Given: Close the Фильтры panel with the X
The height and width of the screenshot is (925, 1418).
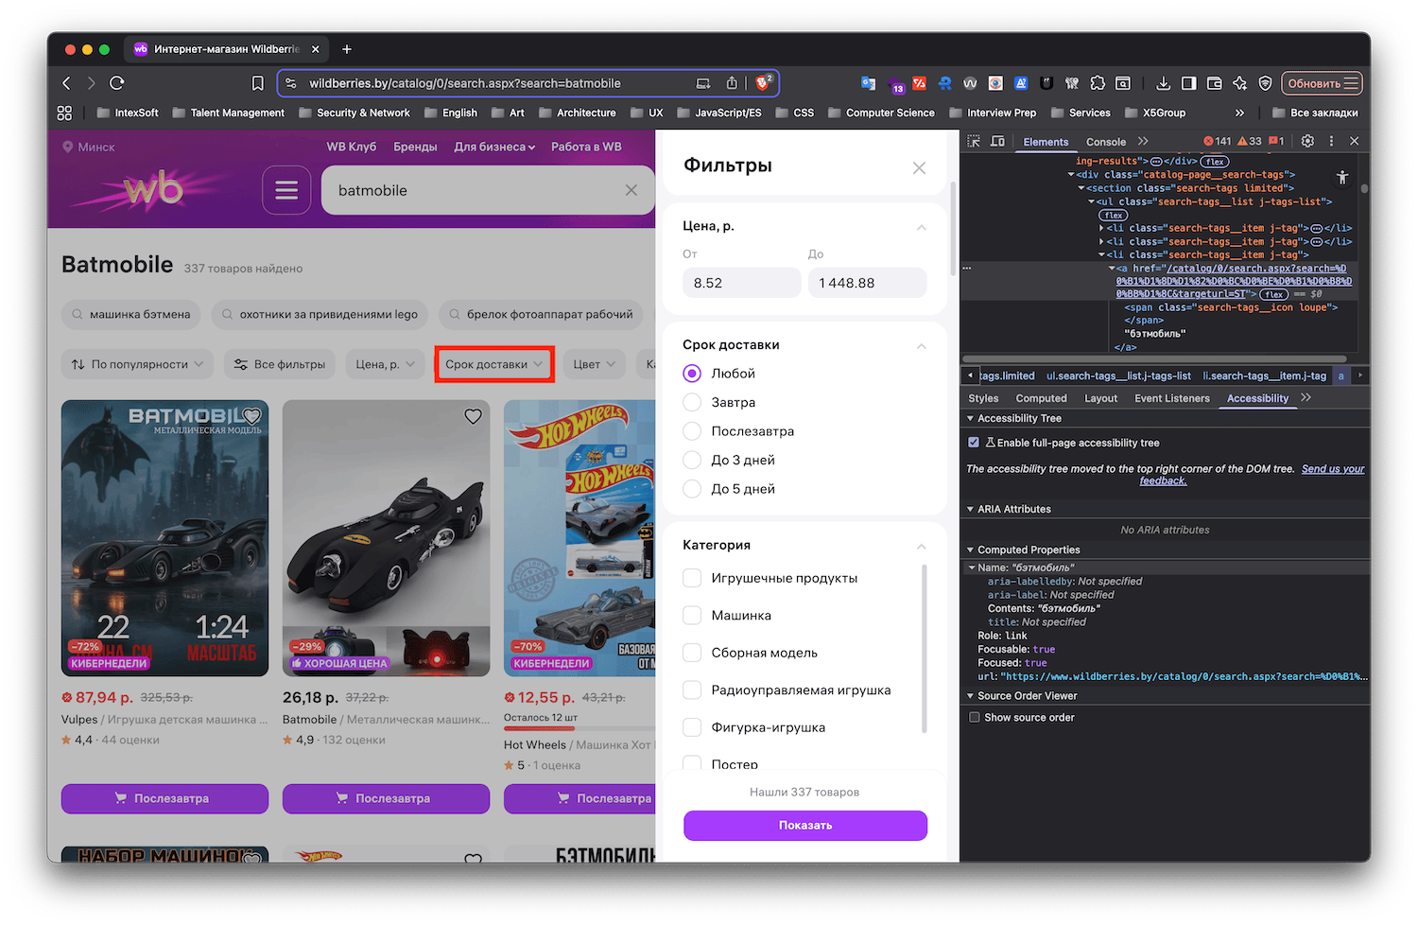Looking at the screenshot, I should (x=919, y=168).
